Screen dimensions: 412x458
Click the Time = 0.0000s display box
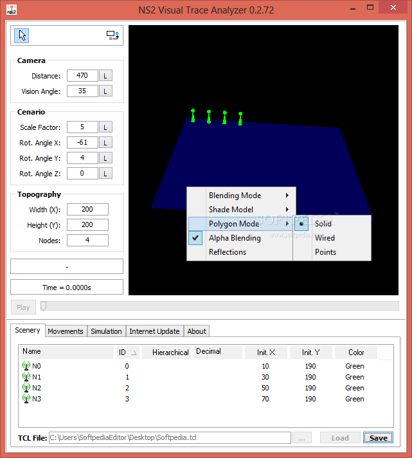click(x=67, y=288)
